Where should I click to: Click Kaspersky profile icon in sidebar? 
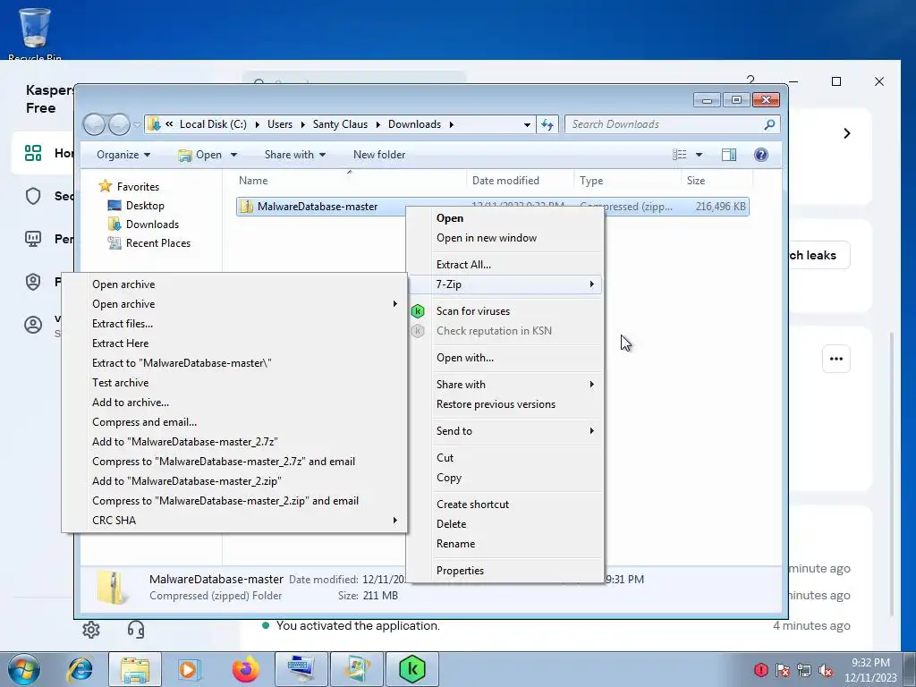click(x=33, y=325)
